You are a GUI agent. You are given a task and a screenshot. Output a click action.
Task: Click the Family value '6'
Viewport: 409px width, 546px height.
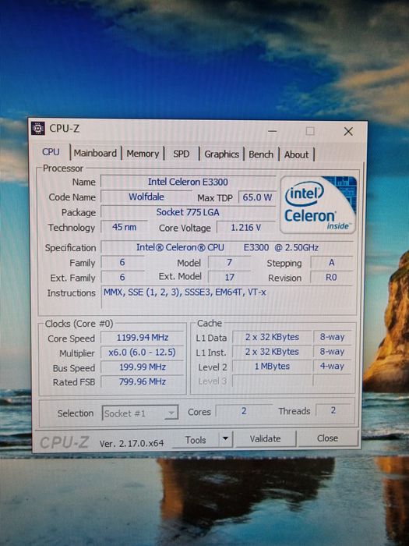click(x=122, y=262)
